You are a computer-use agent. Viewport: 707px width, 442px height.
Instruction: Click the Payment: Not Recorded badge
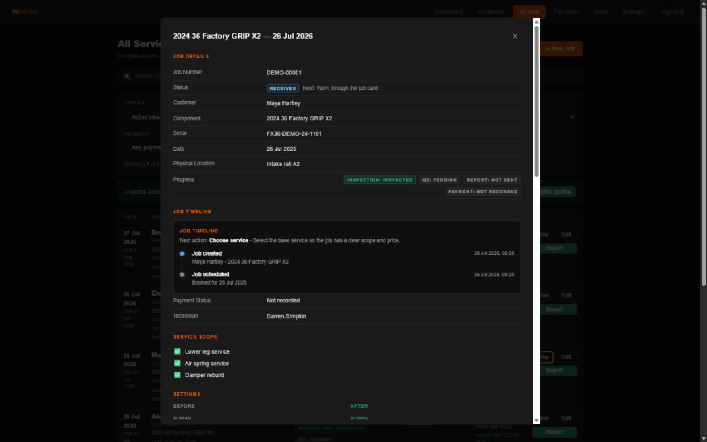click(483, 192)
